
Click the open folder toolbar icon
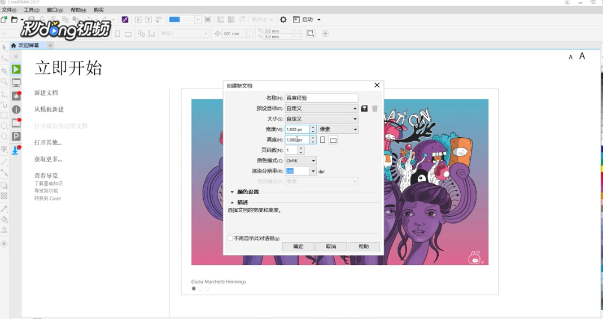[x=15, y=20]
